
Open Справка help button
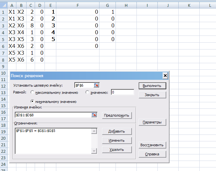point(153,154)
